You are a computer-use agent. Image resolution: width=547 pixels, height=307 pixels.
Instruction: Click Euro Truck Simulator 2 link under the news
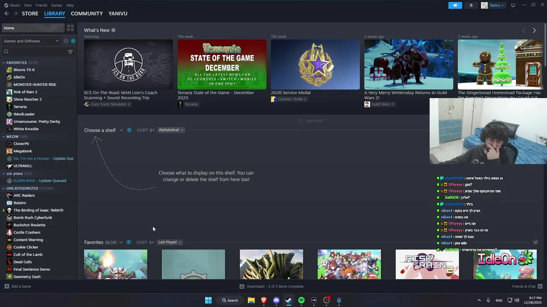click(x=110, y=104)
